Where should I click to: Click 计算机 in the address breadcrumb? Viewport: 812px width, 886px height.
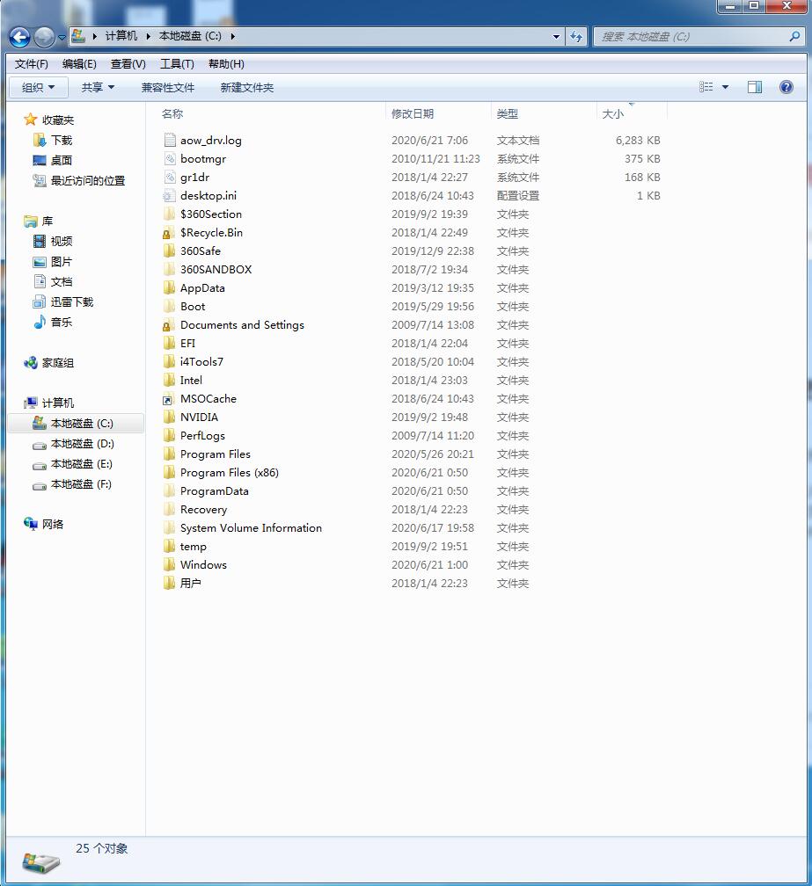(121, 36)
